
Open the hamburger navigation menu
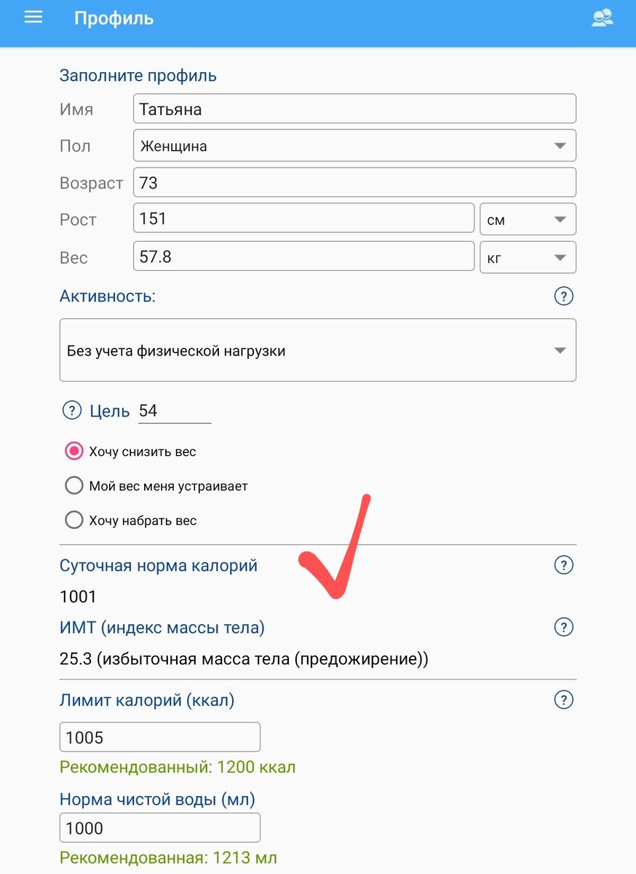(x=33, y=17)
